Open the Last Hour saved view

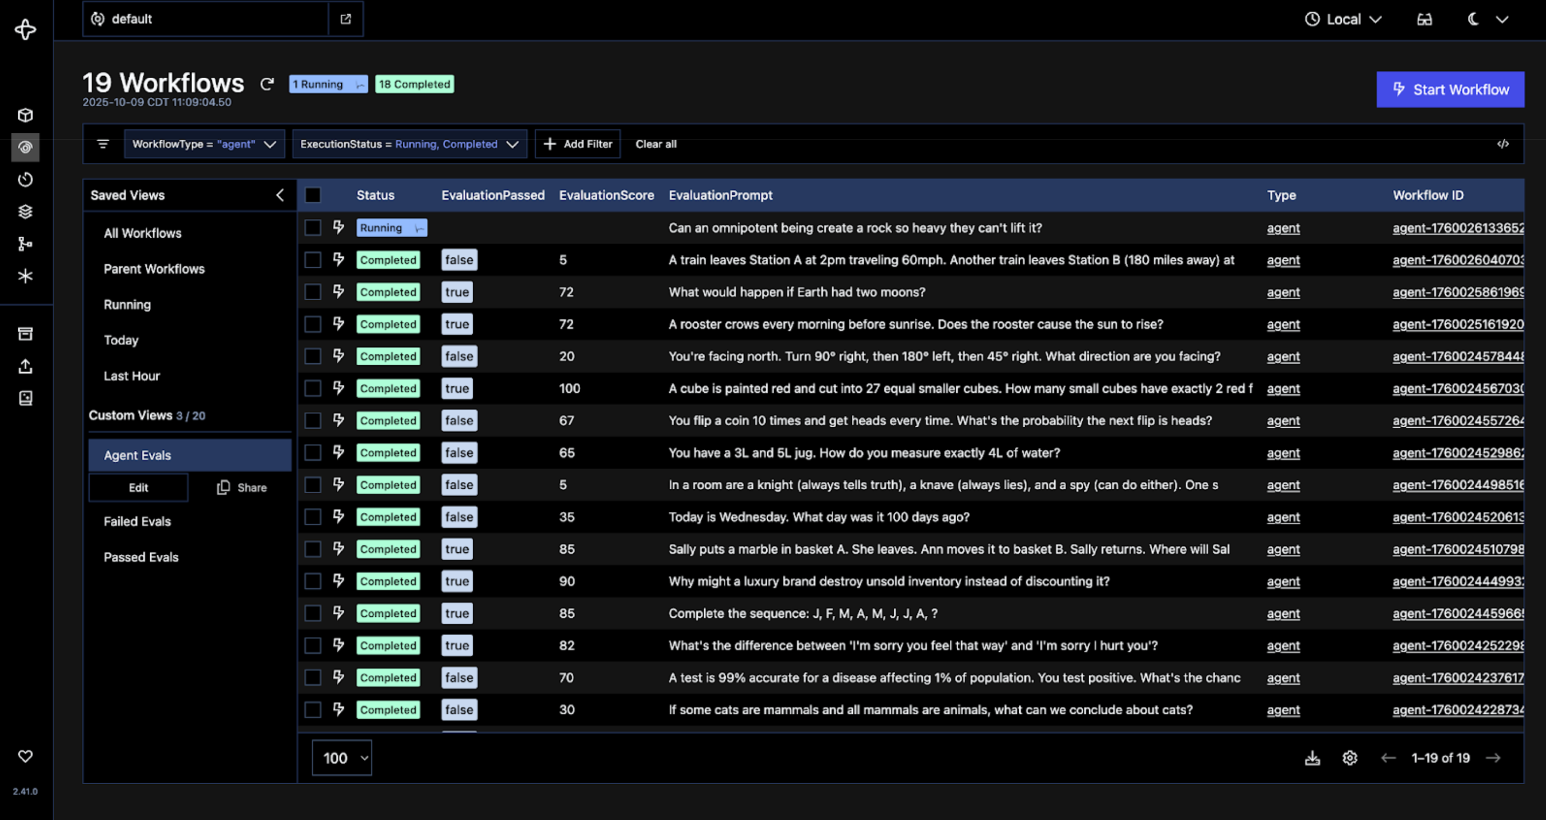(131, 376)
